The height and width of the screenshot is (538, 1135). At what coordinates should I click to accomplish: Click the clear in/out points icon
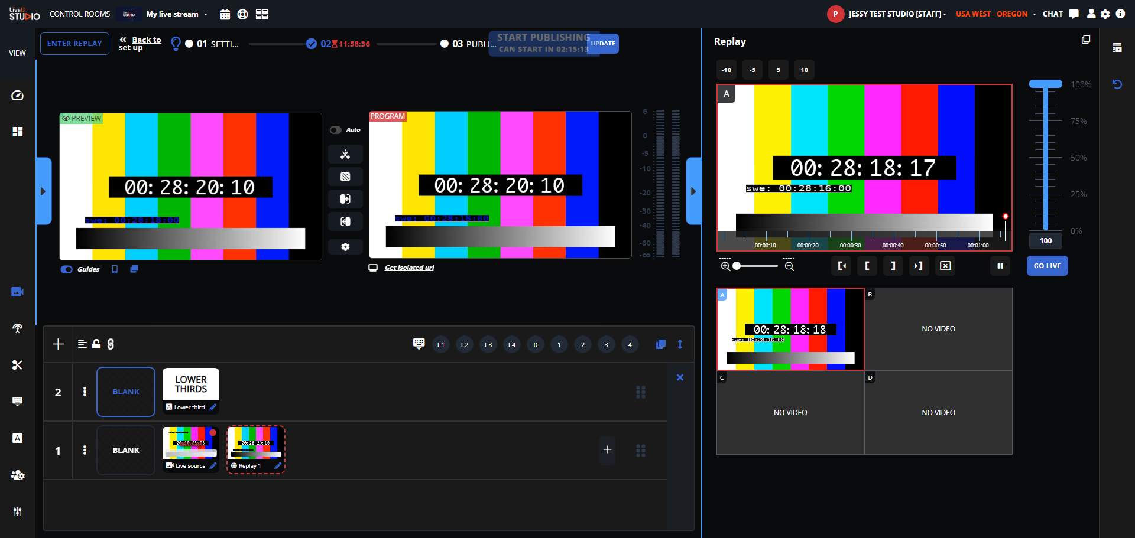945,266
